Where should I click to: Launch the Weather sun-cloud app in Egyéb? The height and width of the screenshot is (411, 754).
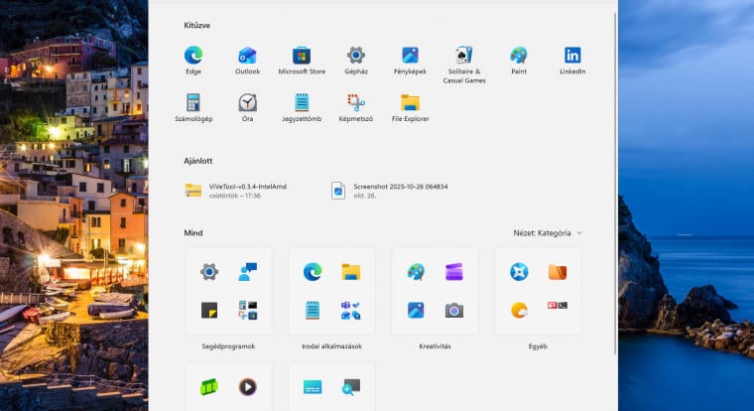pos(519,311)
